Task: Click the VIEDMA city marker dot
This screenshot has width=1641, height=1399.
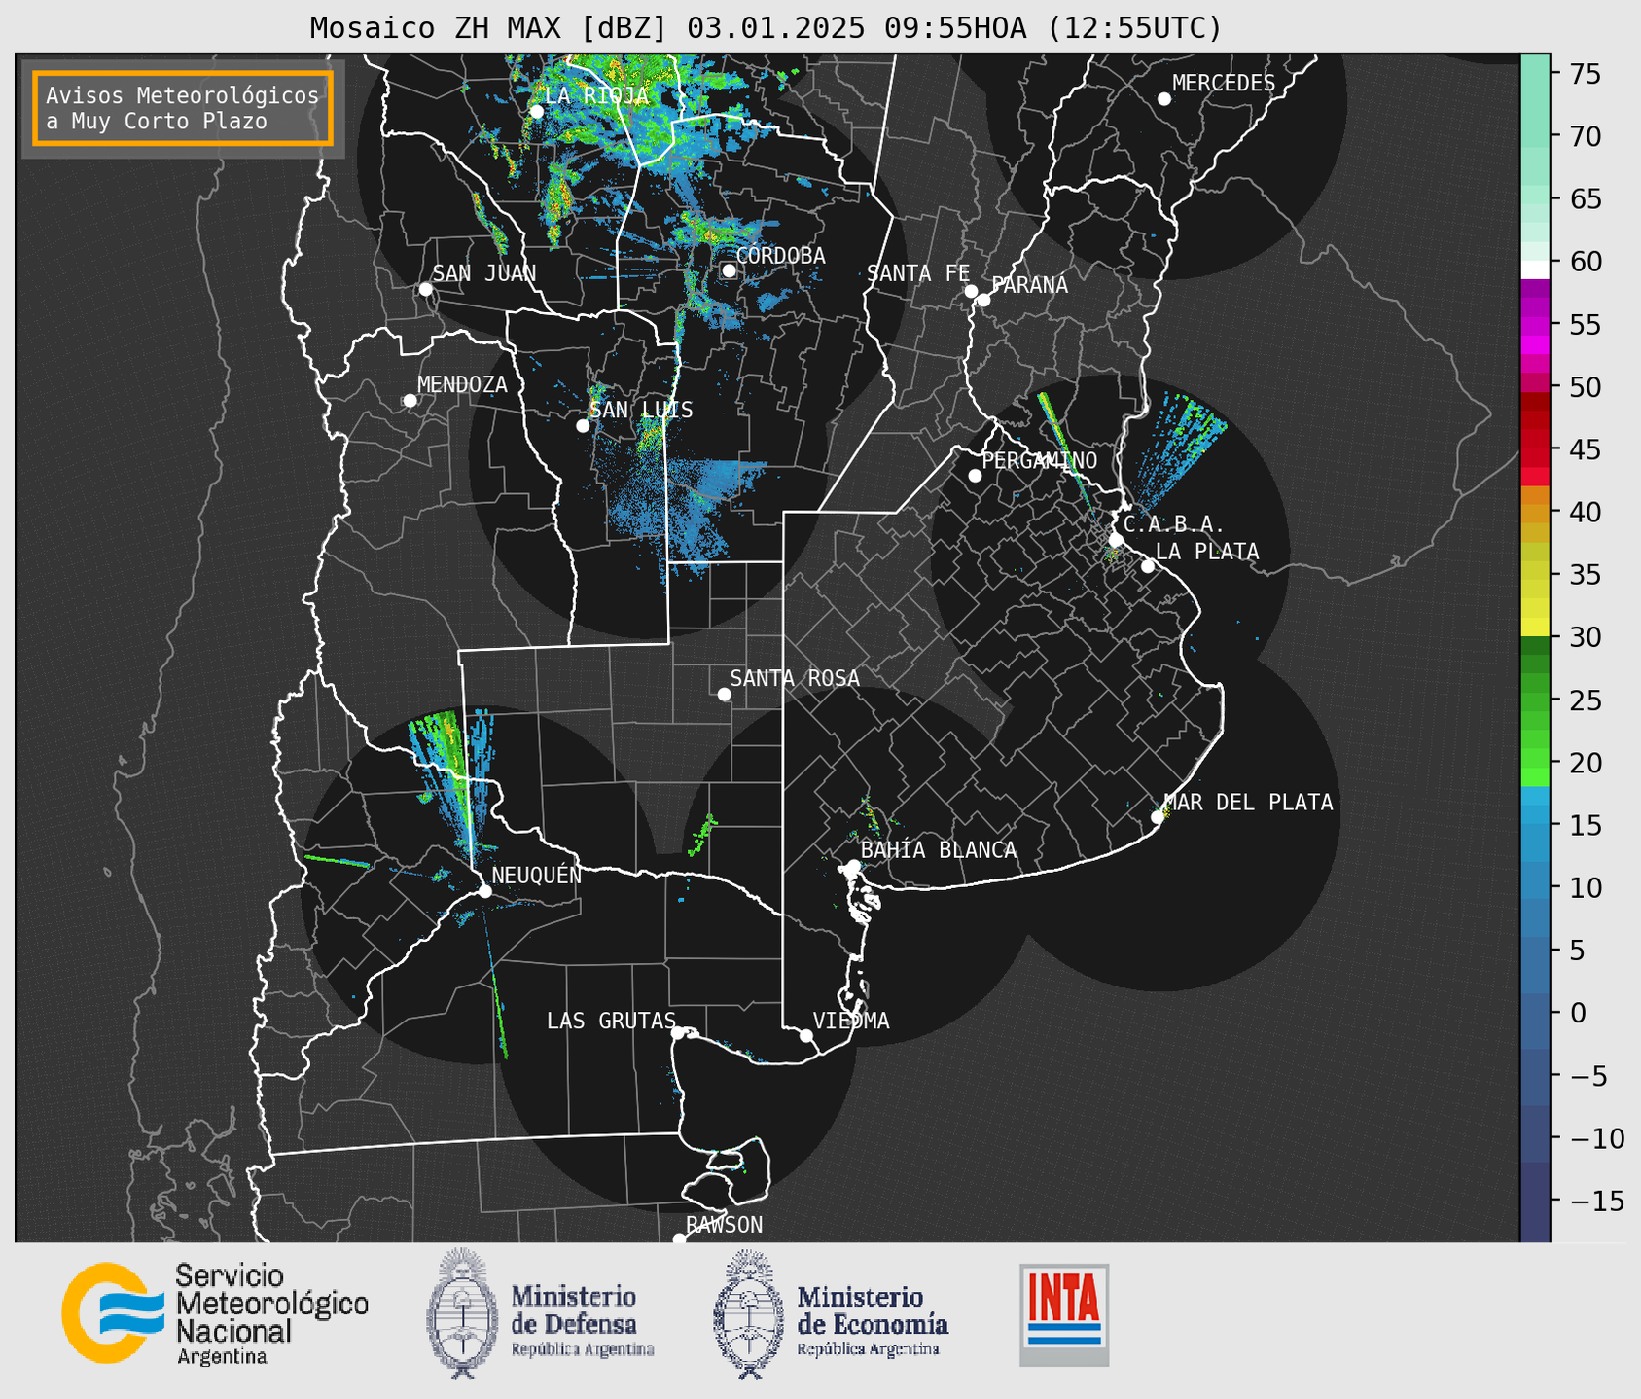Action: pyautogui.click(x=805, y=1035)
